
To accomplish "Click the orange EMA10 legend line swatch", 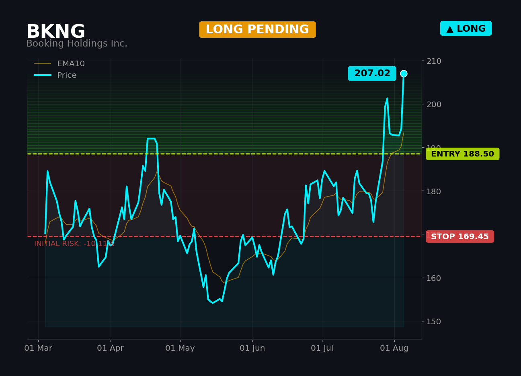I will 43,64.
